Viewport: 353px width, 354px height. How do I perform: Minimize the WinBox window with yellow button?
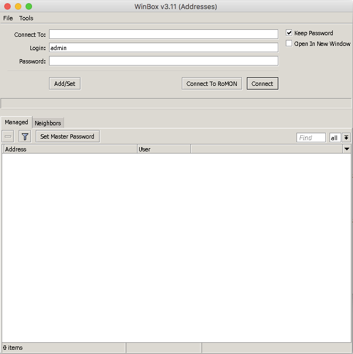pos(18,6)
